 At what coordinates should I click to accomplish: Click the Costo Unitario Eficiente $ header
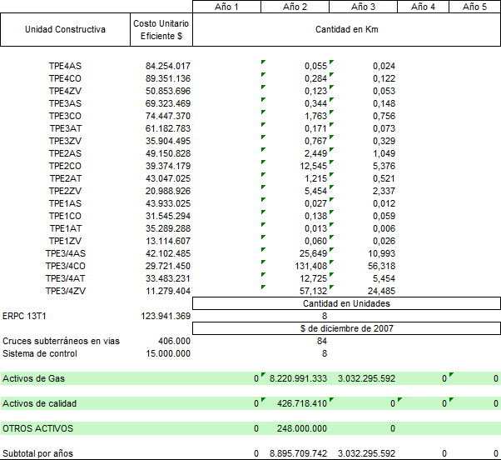(162, 30)
